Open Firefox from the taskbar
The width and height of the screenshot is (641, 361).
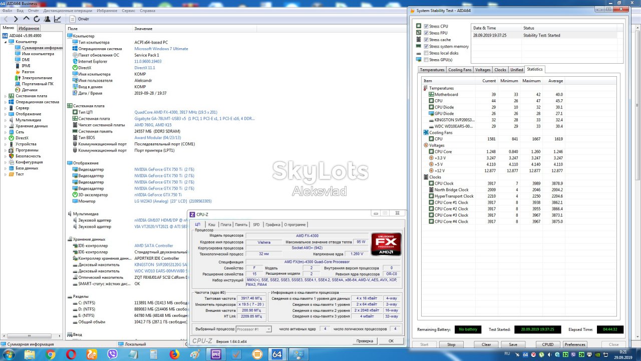click(174, 354)
